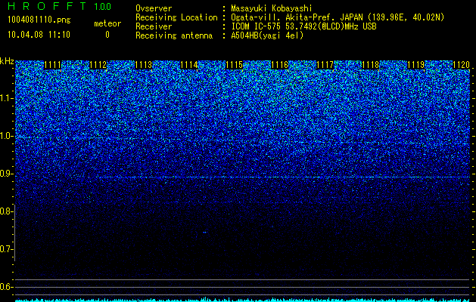The height and width of the screenshot is (302, 476).
Task: Click the observer name Masayuki Kobayashi
Action: (x=272, y=8)
